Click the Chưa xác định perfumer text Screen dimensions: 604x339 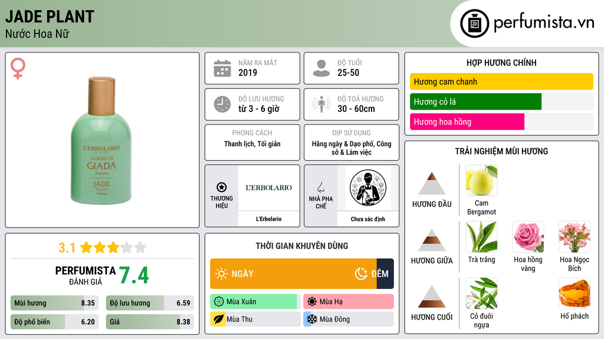click(x=368, y=219)
